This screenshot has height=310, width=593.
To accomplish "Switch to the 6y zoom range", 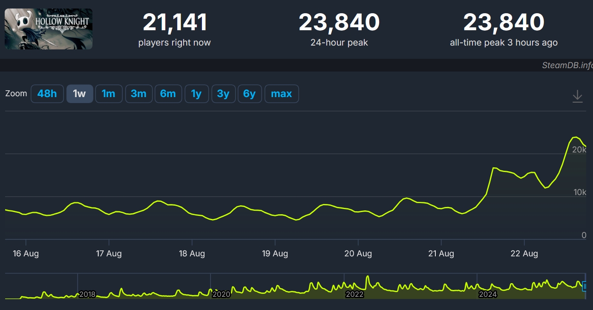I will click(x=249, y=94).
